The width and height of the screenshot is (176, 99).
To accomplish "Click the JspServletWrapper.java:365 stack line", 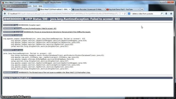I will coord(49,63).
